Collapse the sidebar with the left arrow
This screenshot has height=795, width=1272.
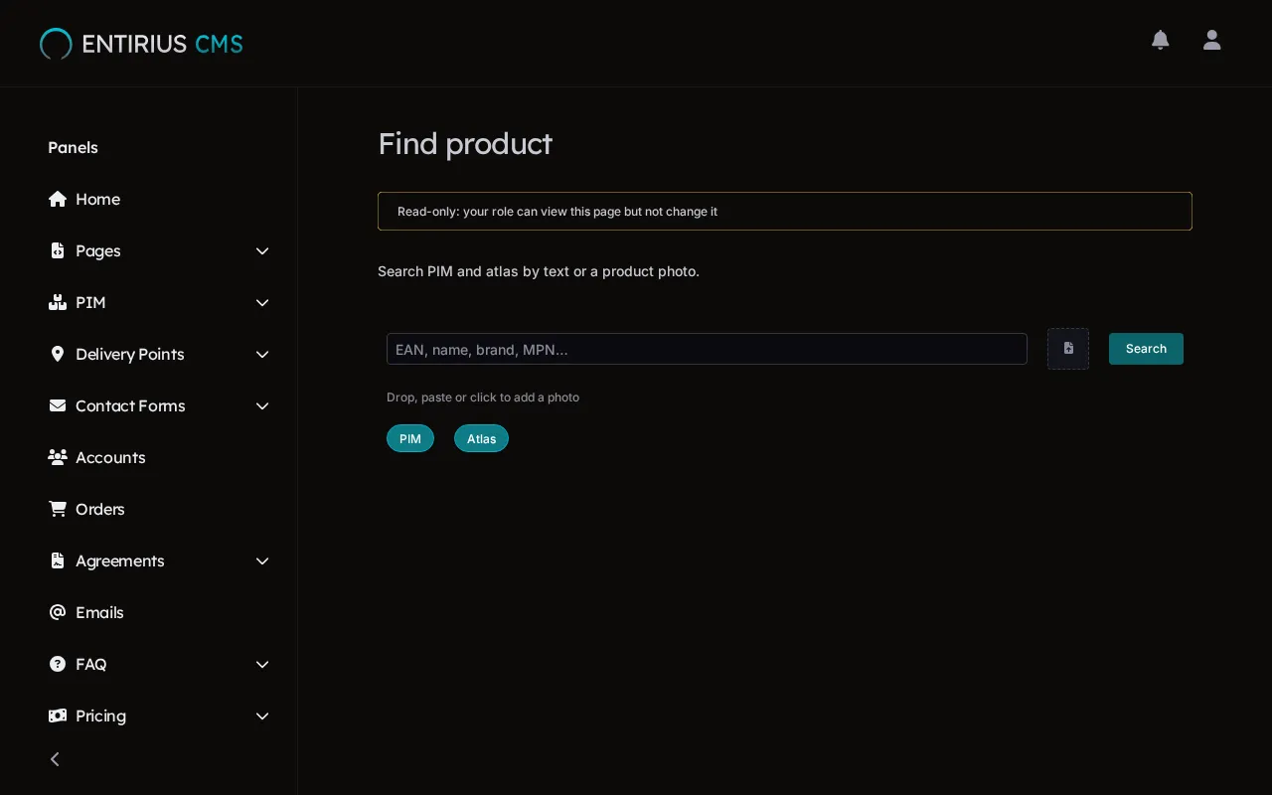pyautogui.click(x=55, y=759)
